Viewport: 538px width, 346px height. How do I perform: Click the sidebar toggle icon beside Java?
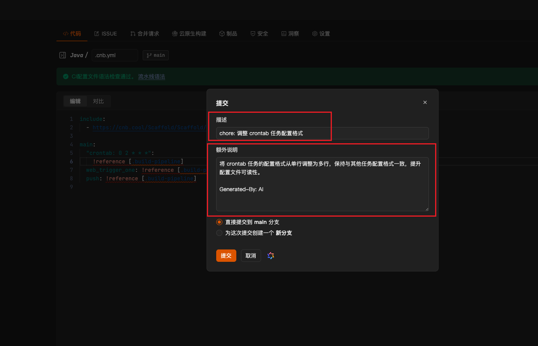click(62, 55)
